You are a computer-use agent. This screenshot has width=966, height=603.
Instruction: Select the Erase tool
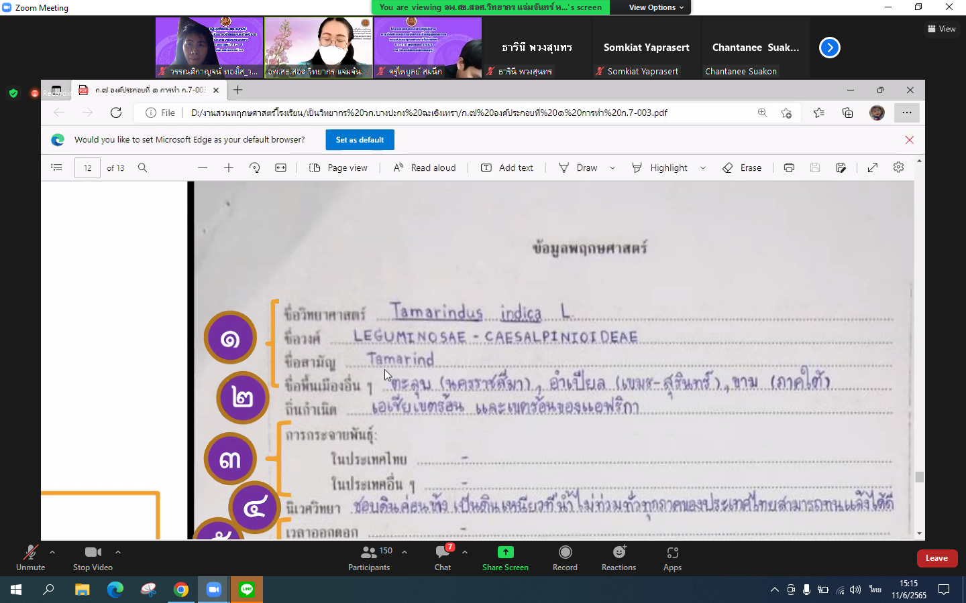(742, 167)
